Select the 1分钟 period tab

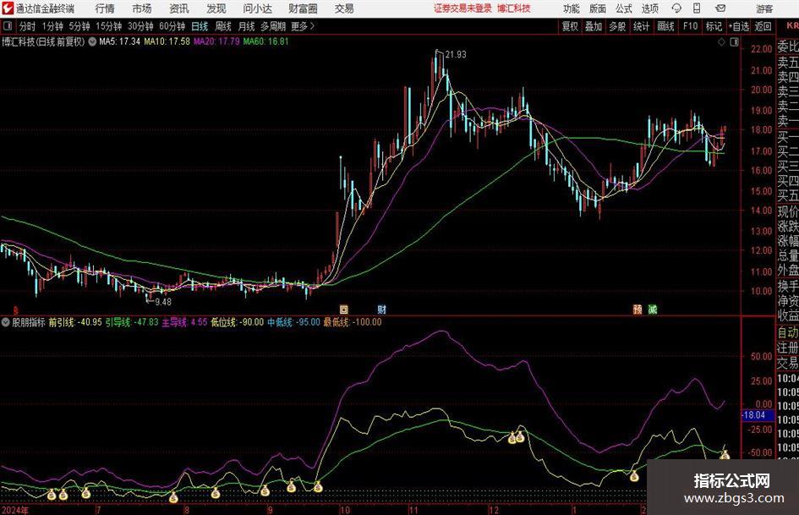[x=52, y=26]
